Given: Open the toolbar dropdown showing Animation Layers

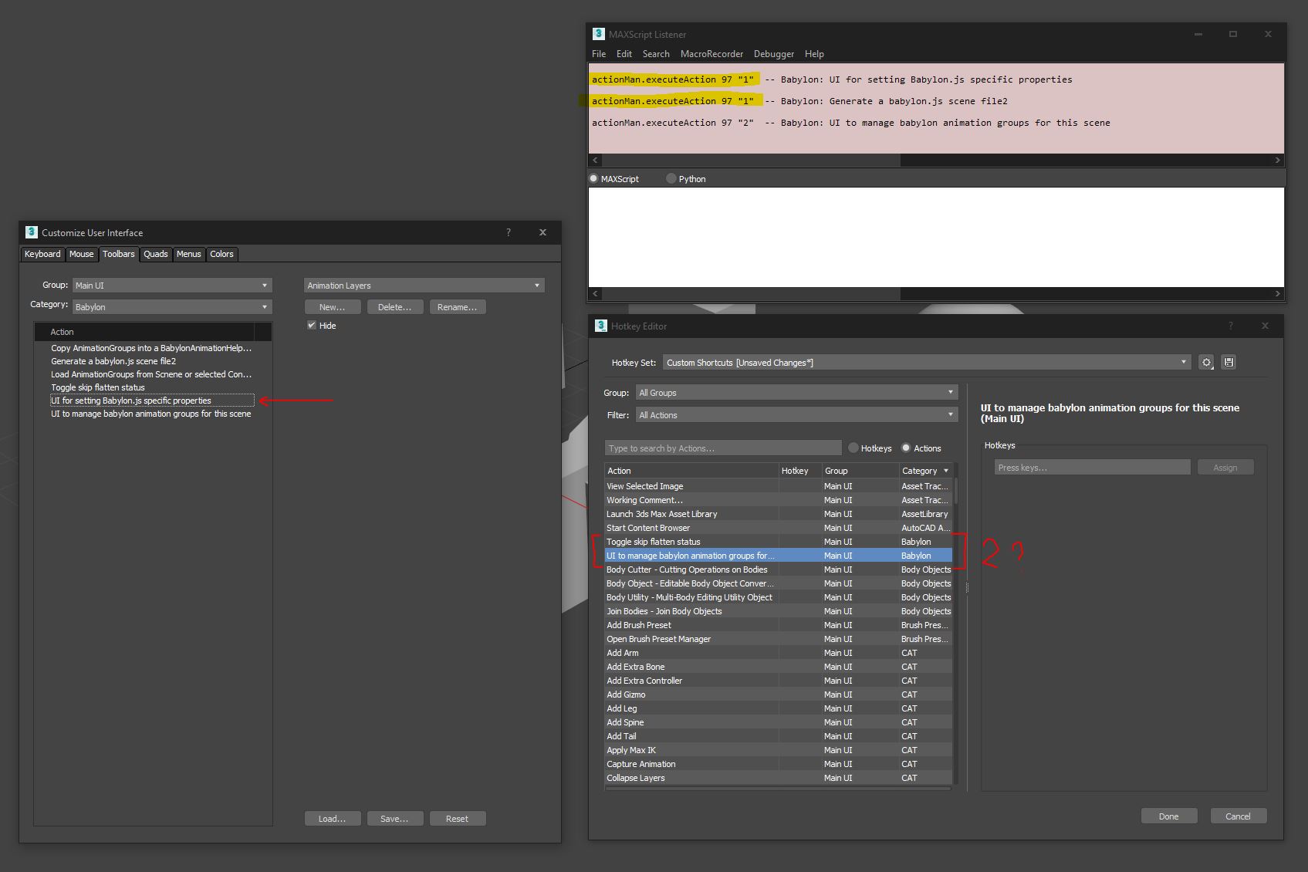Looking at the screenshot, I should tap(537, 285).
